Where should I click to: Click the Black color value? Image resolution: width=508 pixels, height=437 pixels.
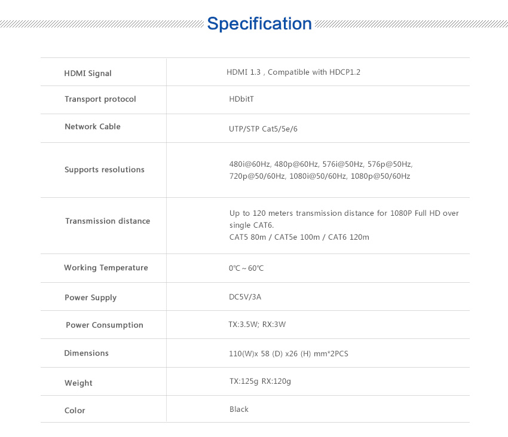(239, 410)
